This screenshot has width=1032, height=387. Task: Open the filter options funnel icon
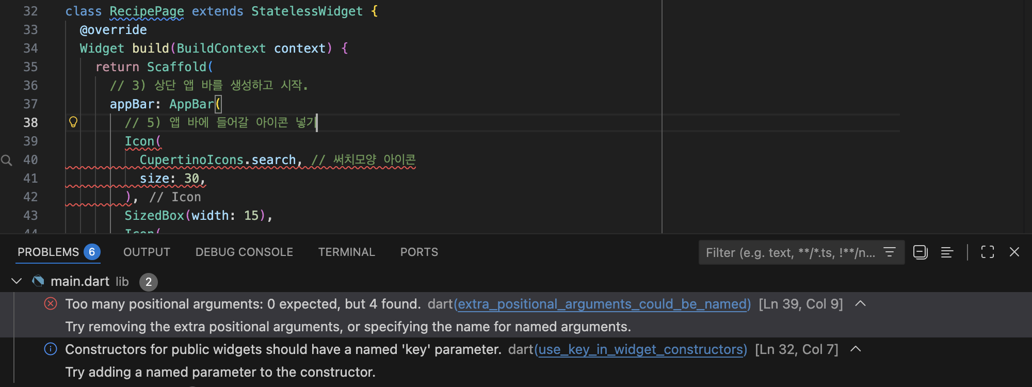coord(890,252)
